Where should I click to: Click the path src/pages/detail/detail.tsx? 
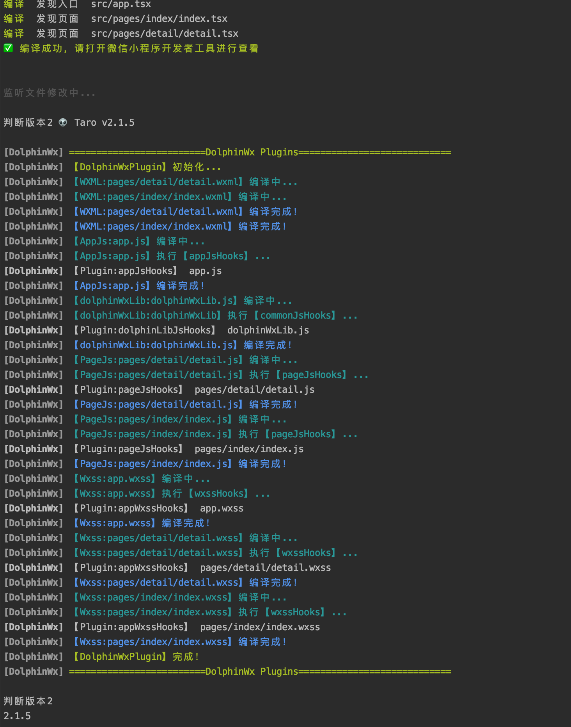[165, 34]
